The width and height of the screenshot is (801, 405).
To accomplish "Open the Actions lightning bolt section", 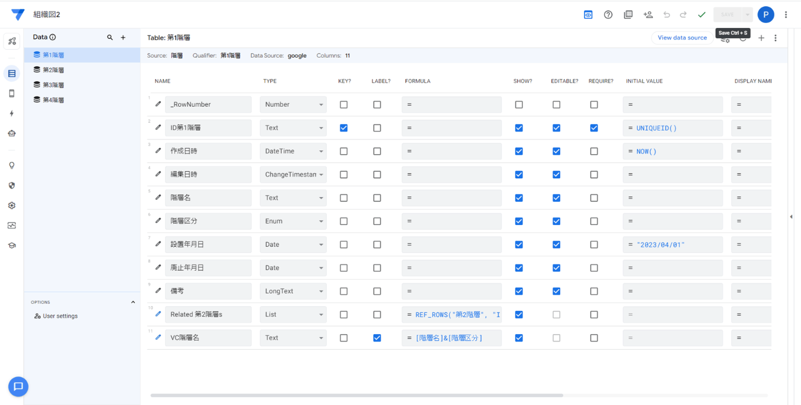I will click(12, 114).
